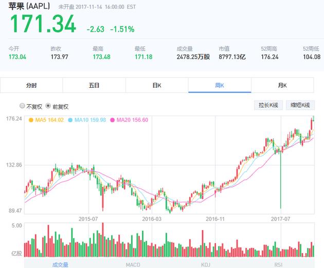Click the 昨收 value 173.97
324x268 pixels.
(x=60, y=57)
